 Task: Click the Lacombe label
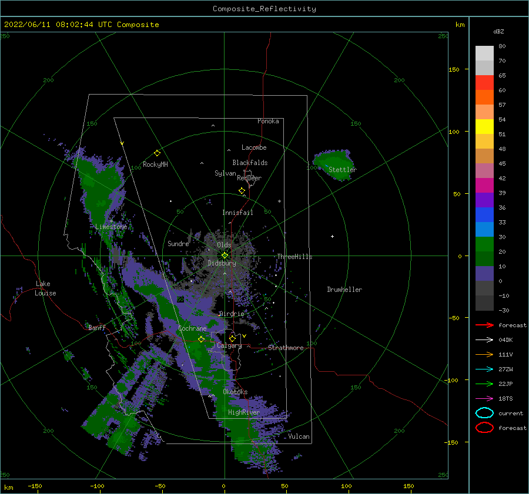[254, 147]
